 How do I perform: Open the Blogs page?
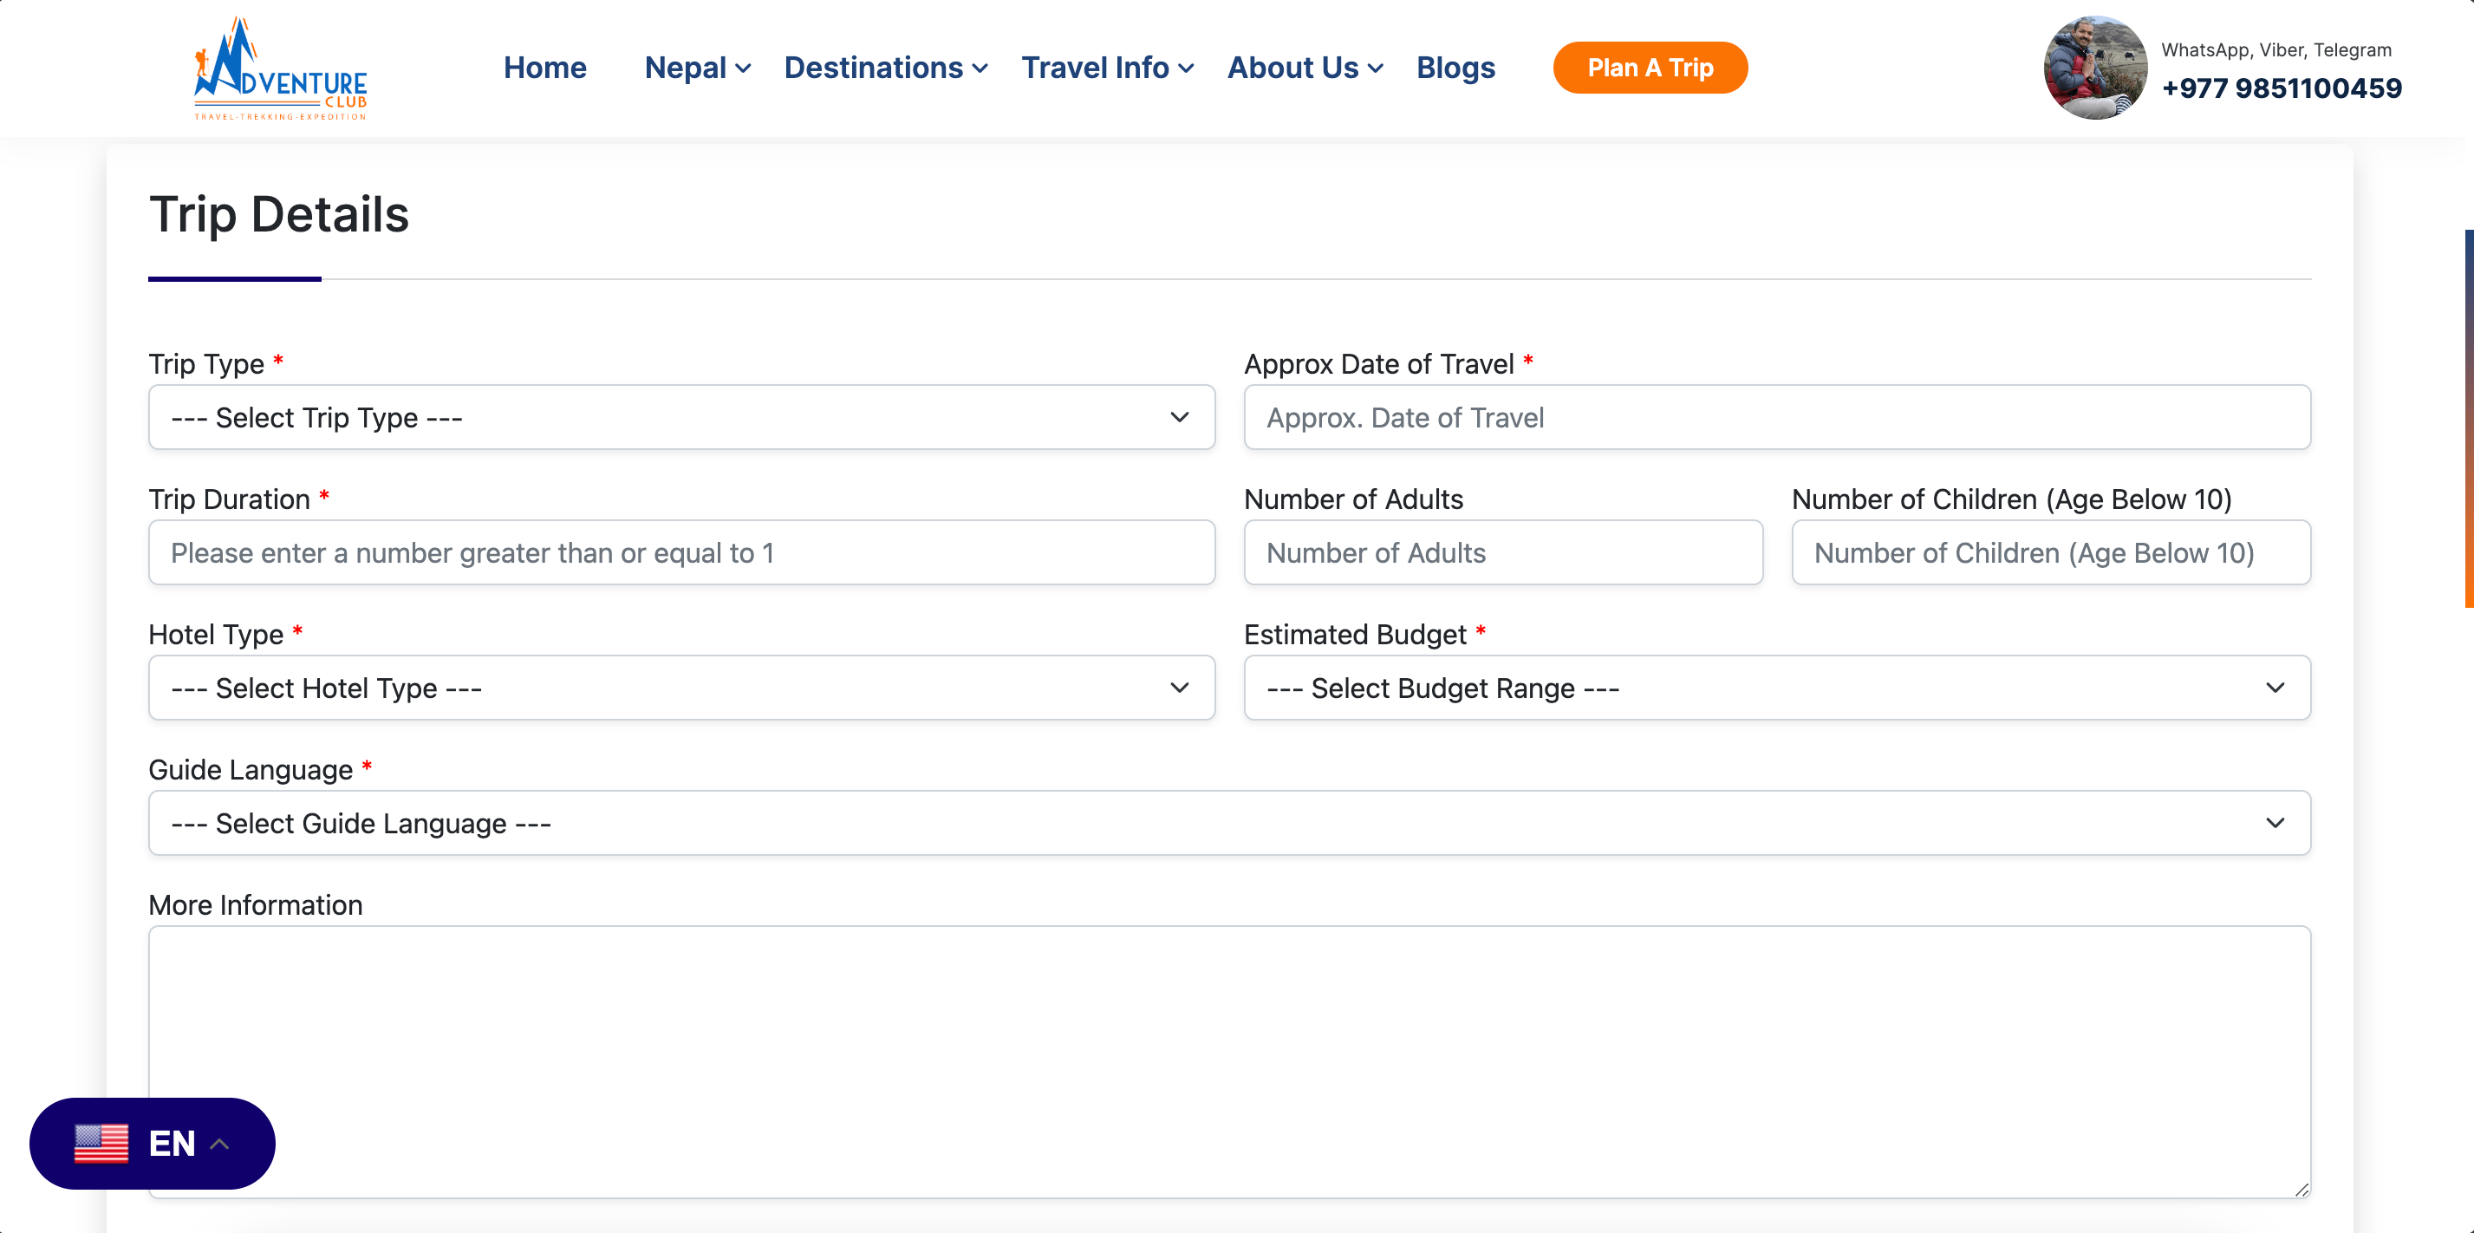1455,68
